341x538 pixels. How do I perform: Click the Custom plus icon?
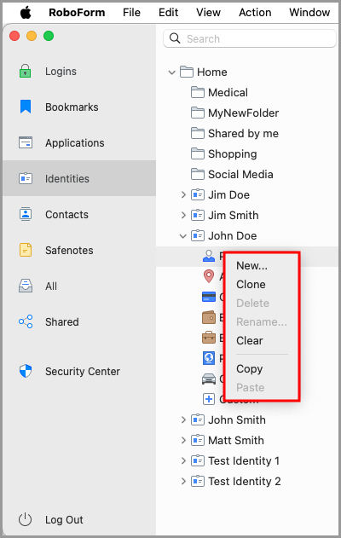(209, 399)
